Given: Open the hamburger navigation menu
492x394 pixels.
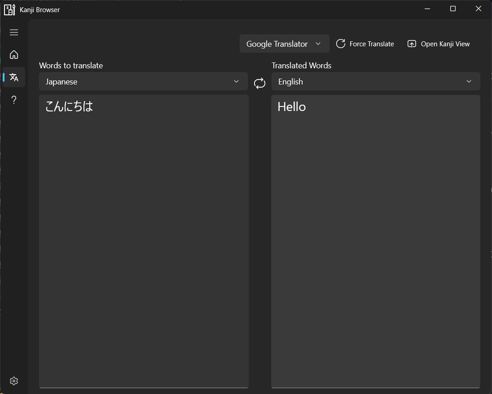Looking at the screenshot, I should coord(14,32).
